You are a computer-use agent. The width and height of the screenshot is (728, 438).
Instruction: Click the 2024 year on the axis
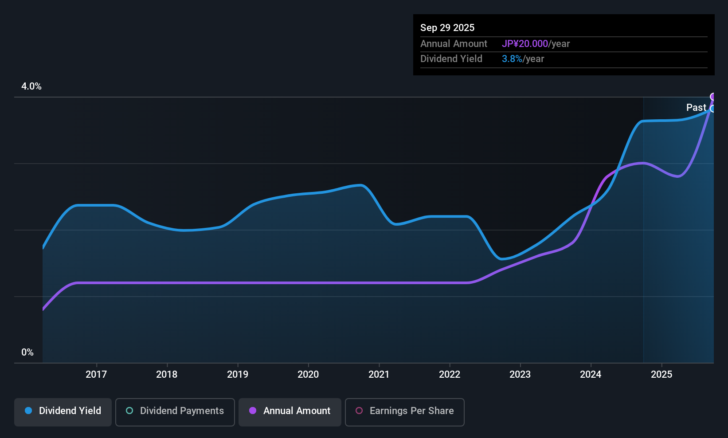(591, 375)
